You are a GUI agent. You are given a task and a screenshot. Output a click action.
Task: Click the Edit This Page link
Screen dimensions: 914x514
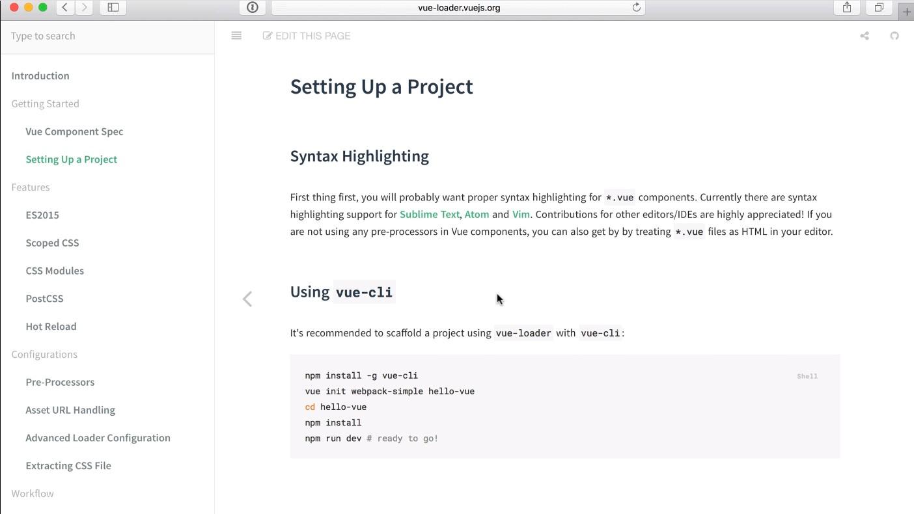click(x=307, y=36)
